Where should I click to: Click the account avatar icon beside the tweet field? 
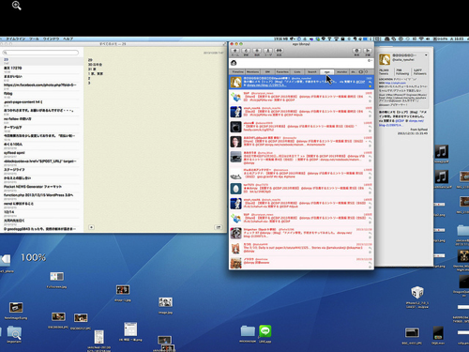coord(234,63)
